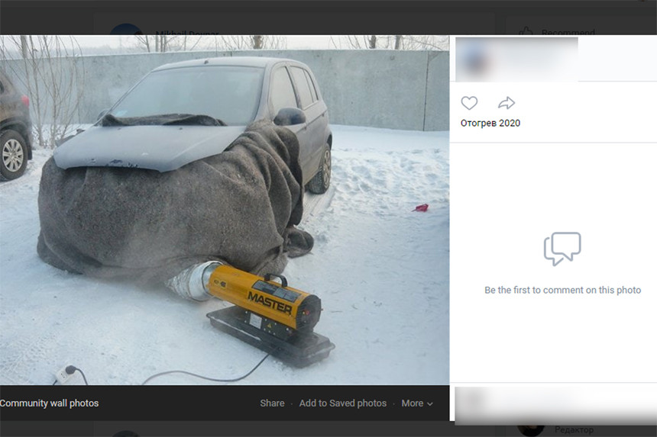Click the Recommend thumbs-up in the background page
Viewport: 657px width, 437px height.
(526, 32)
